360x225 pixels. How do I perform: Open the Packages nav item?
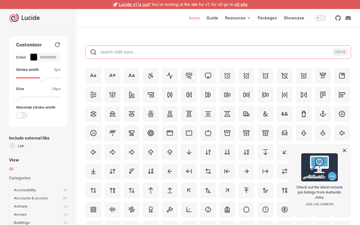[267, 18]
